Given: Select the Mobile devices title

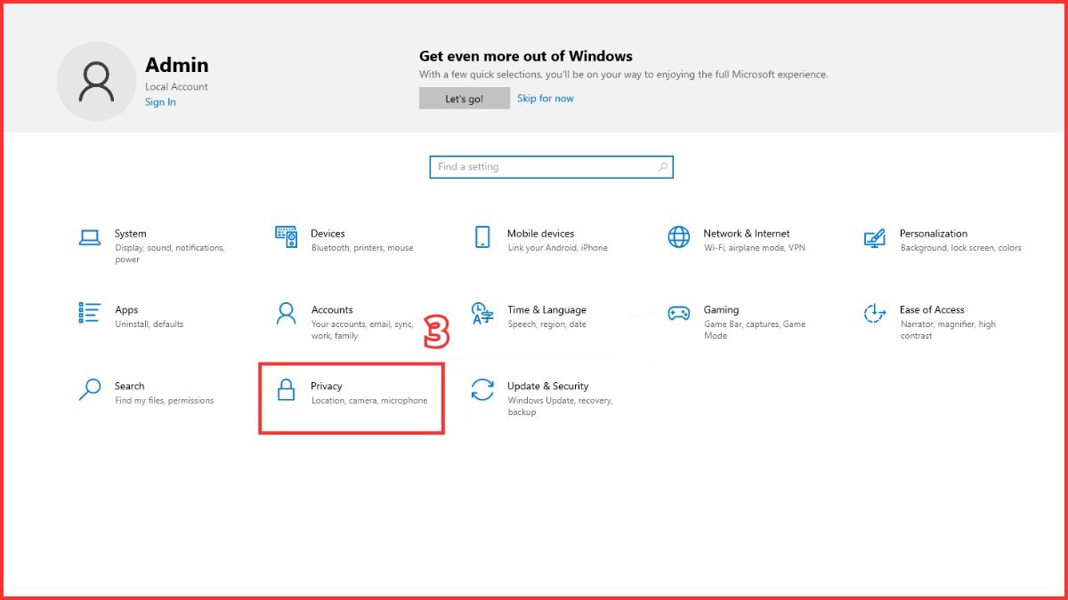Looking at the screenshot, I should tap(540, 234).
